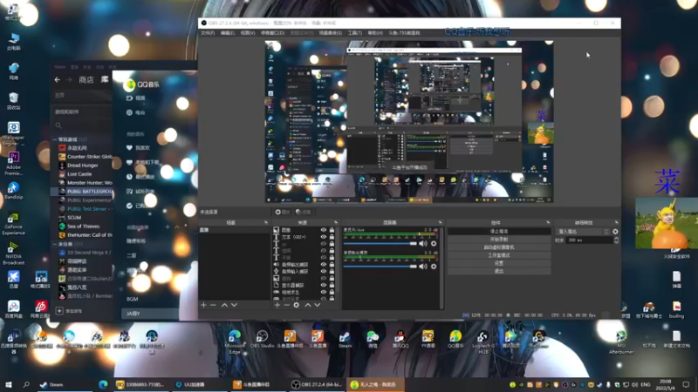The width and height of the screenshot is (698, 392).
Task: Collapse the 常玩游戏 category in Steam
Action: click(55, 139)
